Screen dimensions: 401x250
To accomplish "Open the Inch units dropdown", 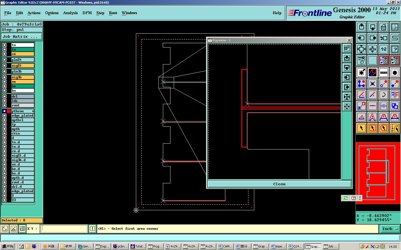I will (x=390, y=229).
